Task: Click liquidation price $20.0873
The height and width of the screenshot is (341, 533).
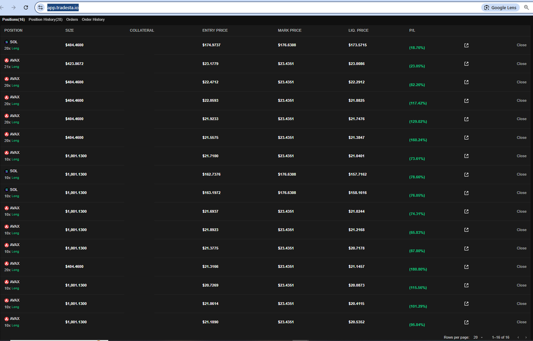Action: 357,285
